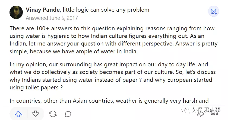The image size is (228, 120).
Task: Reshare the answer using the circular arrows icon
Action: [x=53, y=114]
